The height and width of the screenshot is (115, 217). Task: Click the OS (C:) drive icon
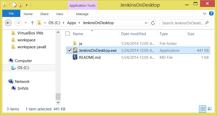click(13, 68)
